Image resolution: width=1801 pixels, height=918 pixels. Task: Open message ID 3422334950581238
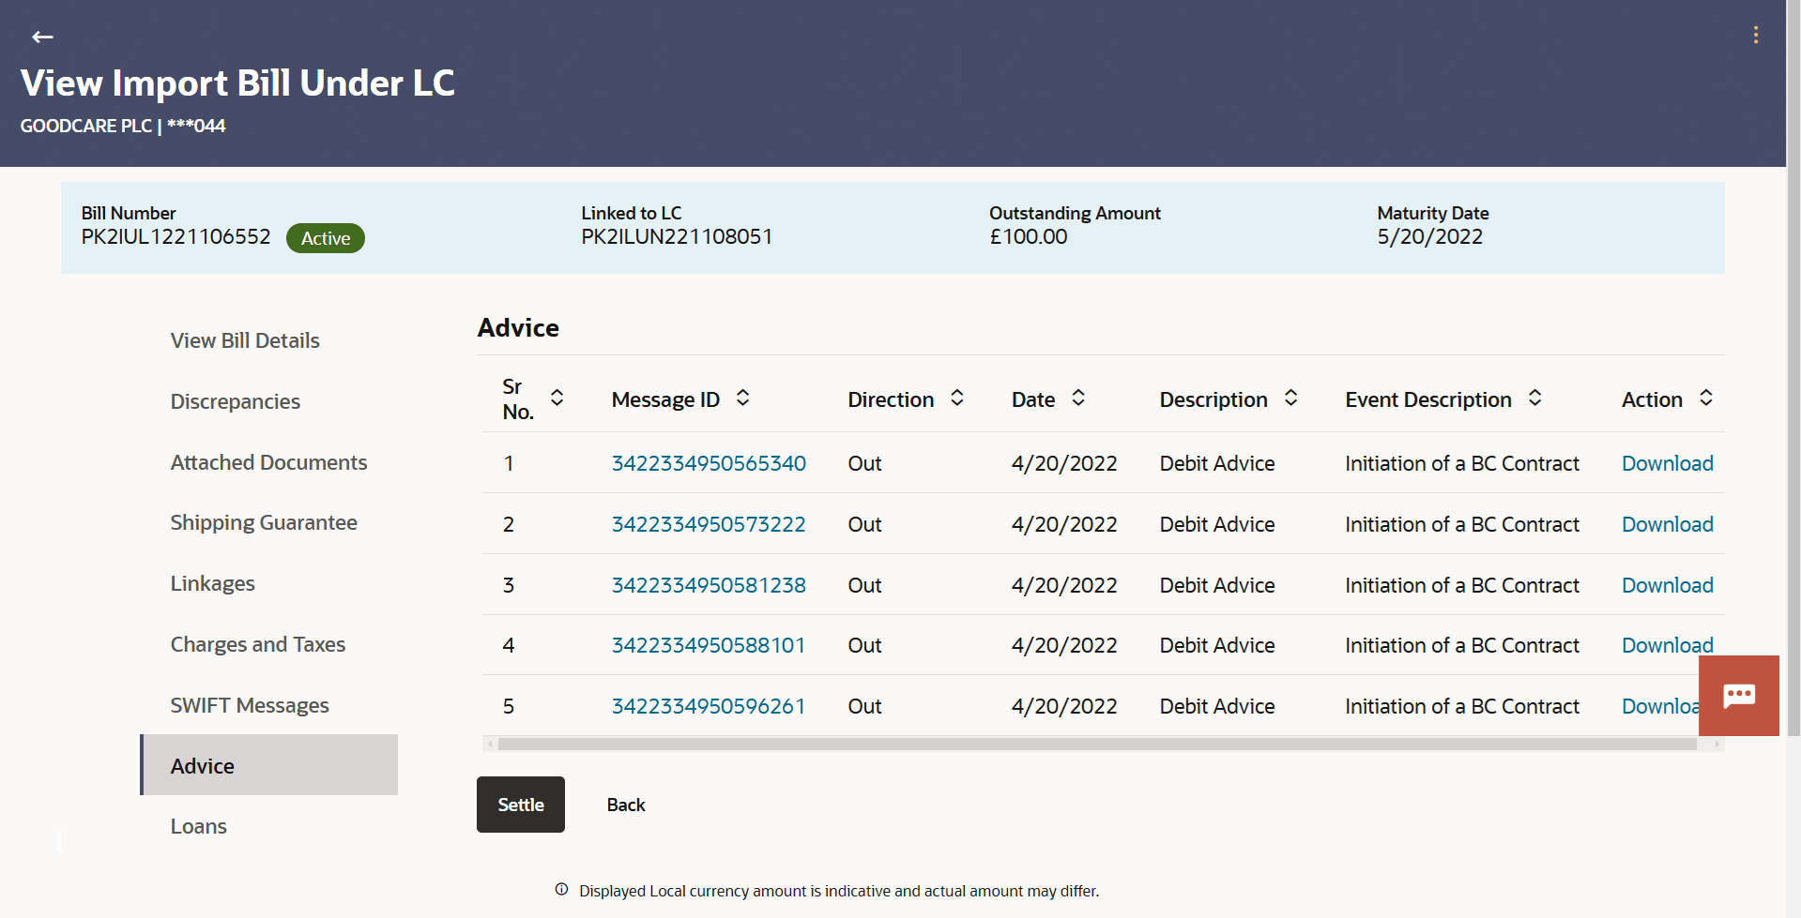[x=709, y=585]
